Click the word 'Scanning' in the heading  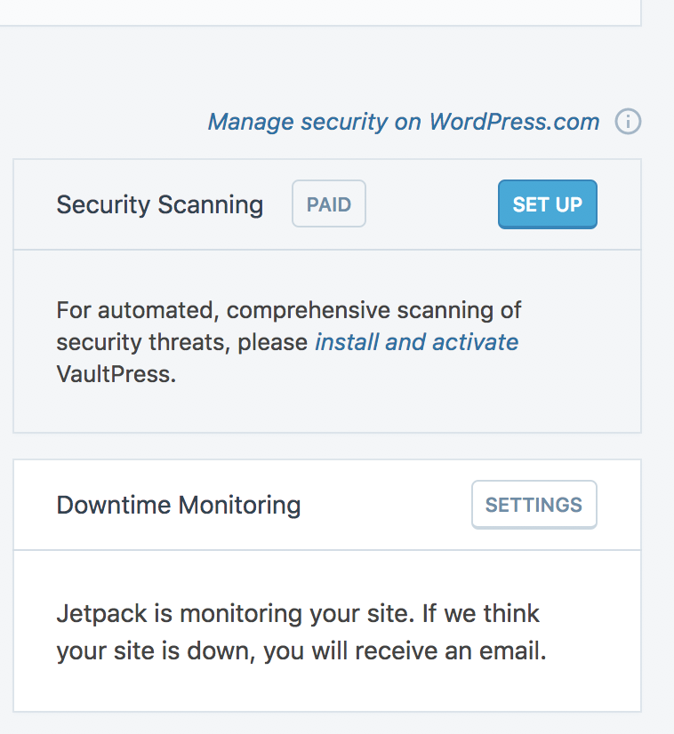[x=211, y=205]
